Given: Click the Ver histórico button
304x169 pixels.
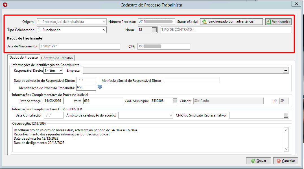Looking at the screenshot, I should (278, 21).
